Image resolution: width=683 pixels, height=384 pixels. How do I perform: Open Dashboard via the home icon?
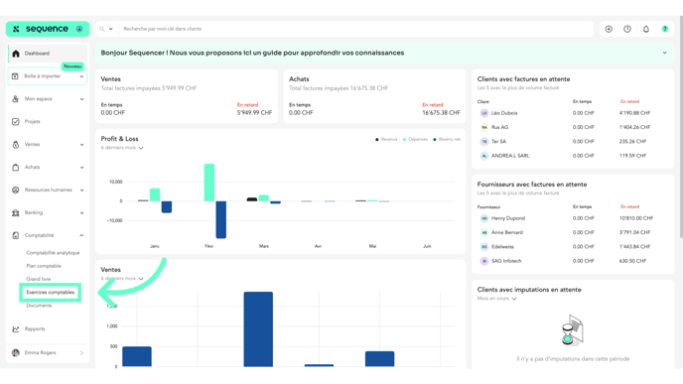tap(16, 54)
